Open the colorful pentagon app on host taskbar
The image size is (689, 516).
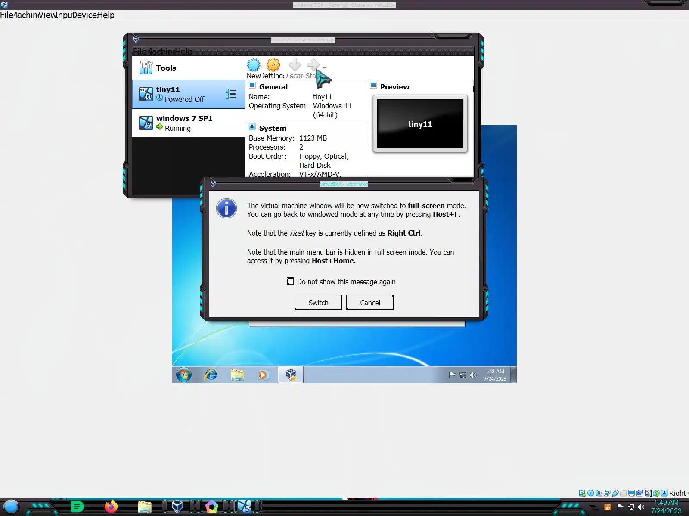pos(211,507)
